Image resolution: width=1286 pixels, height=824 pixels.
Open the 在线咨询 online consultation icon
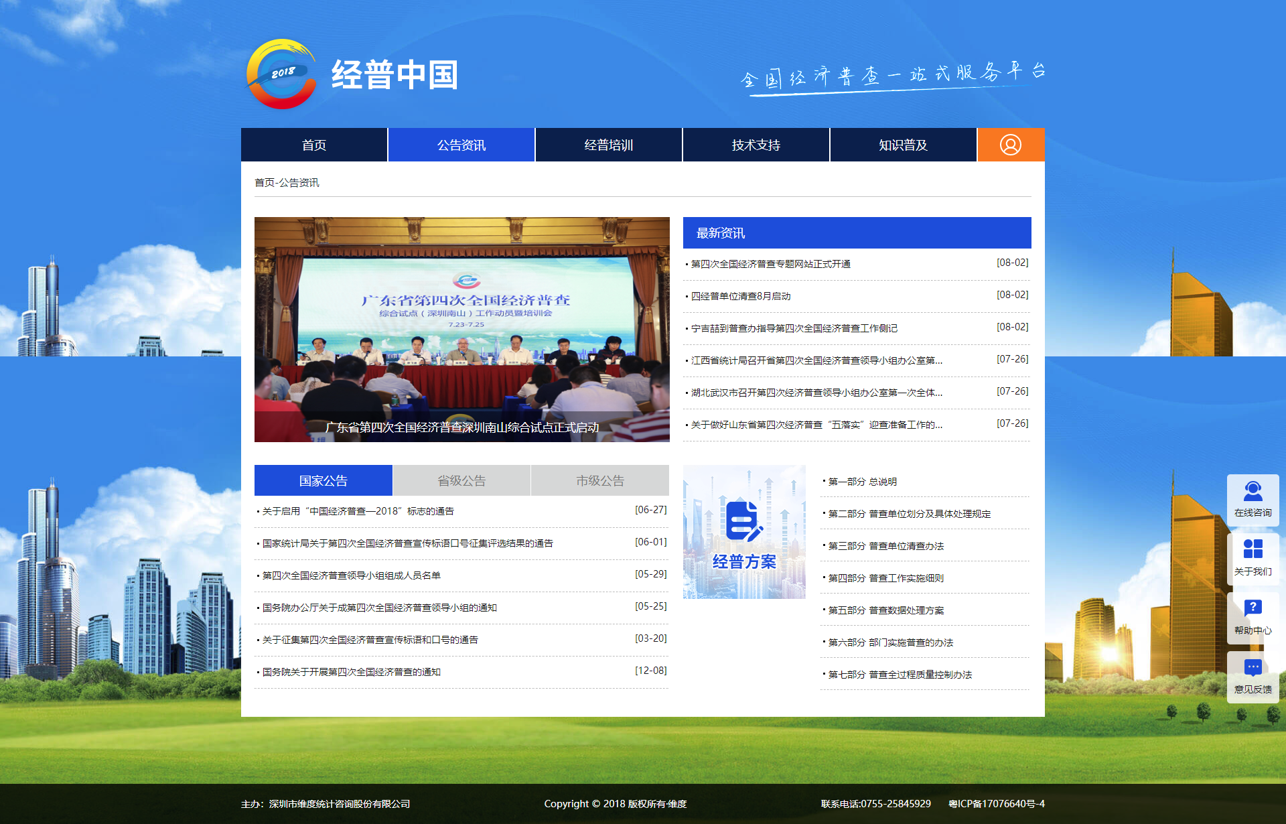[x=1253, y=500]
